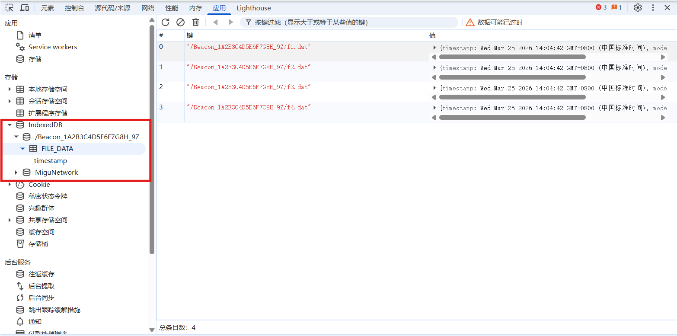
Task: Click the sidebar vertical scrollbar thumb
Action: [152, 139]
